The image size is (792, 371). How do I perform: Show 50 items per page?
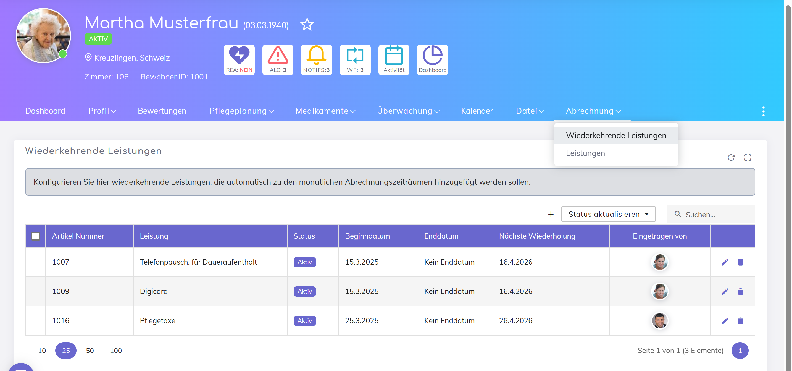click(x=90, y=350)
